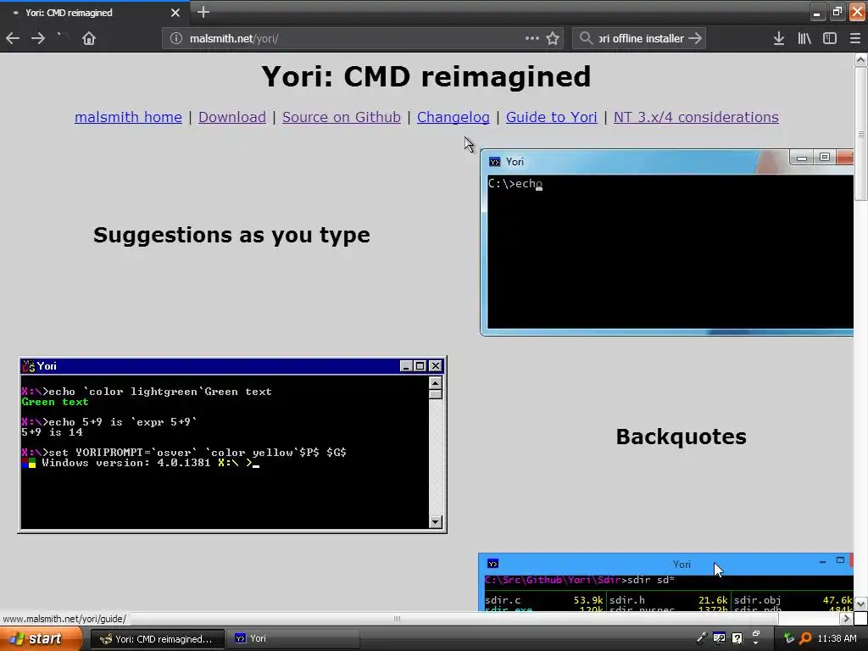
Task: Open the Download link
Action: [x=232, y=117]
